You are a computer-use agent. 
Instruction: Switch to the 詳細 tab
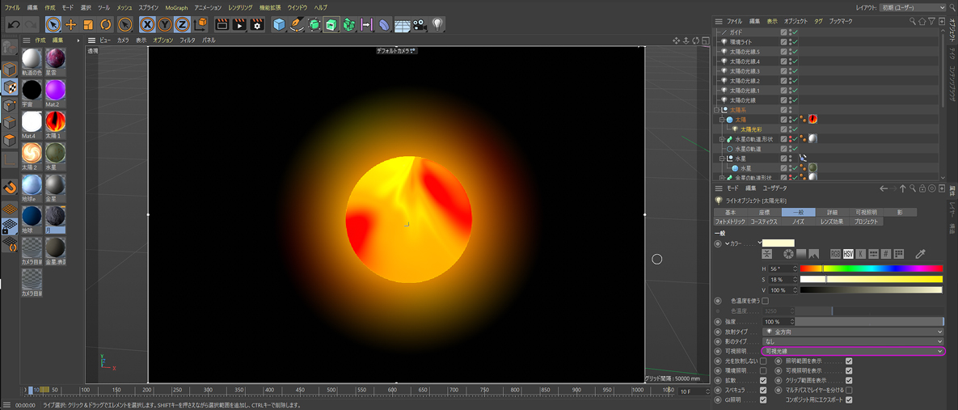(x=832, y=212)
